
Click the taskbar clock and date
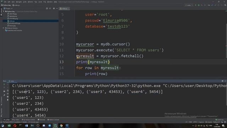pos(217,126)
